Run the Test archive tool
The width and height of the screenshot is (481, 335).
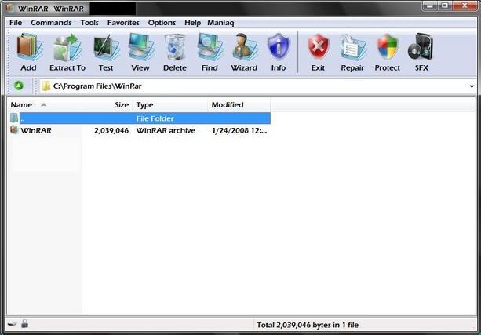[106, 48]
